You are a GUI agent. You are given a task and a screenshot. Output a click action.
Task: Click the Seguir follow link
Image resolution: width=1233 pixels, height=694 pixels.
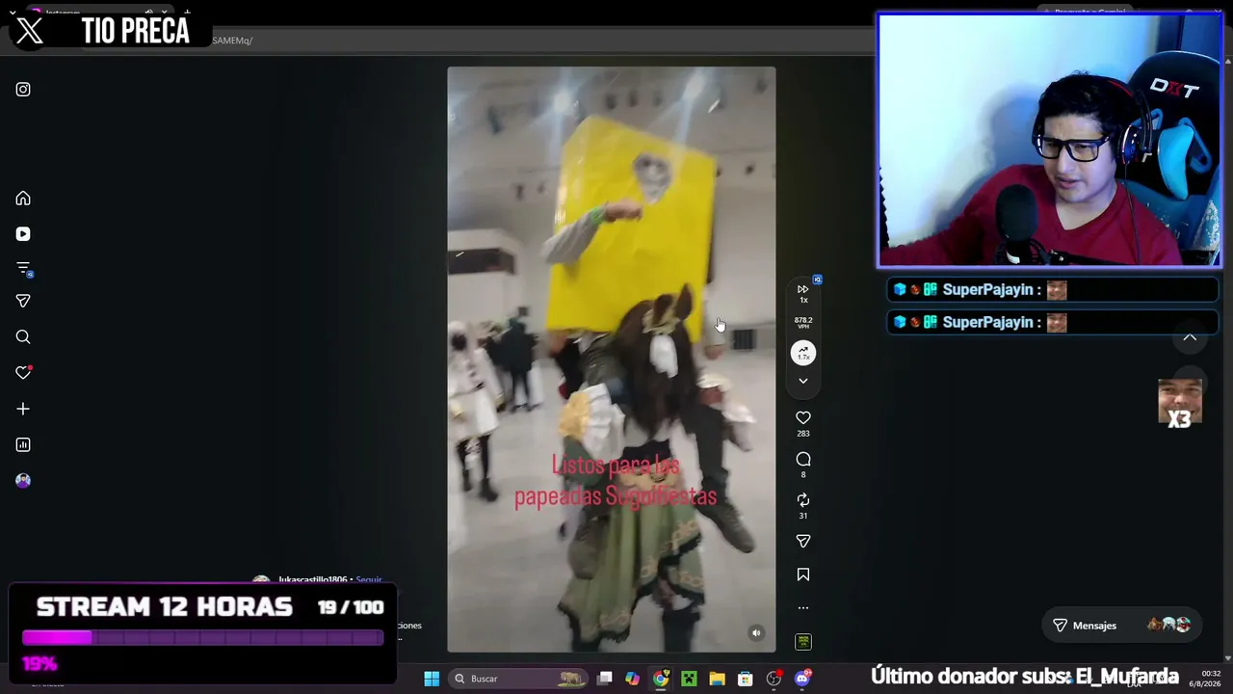pyautogui.click(x=369, y=580)
